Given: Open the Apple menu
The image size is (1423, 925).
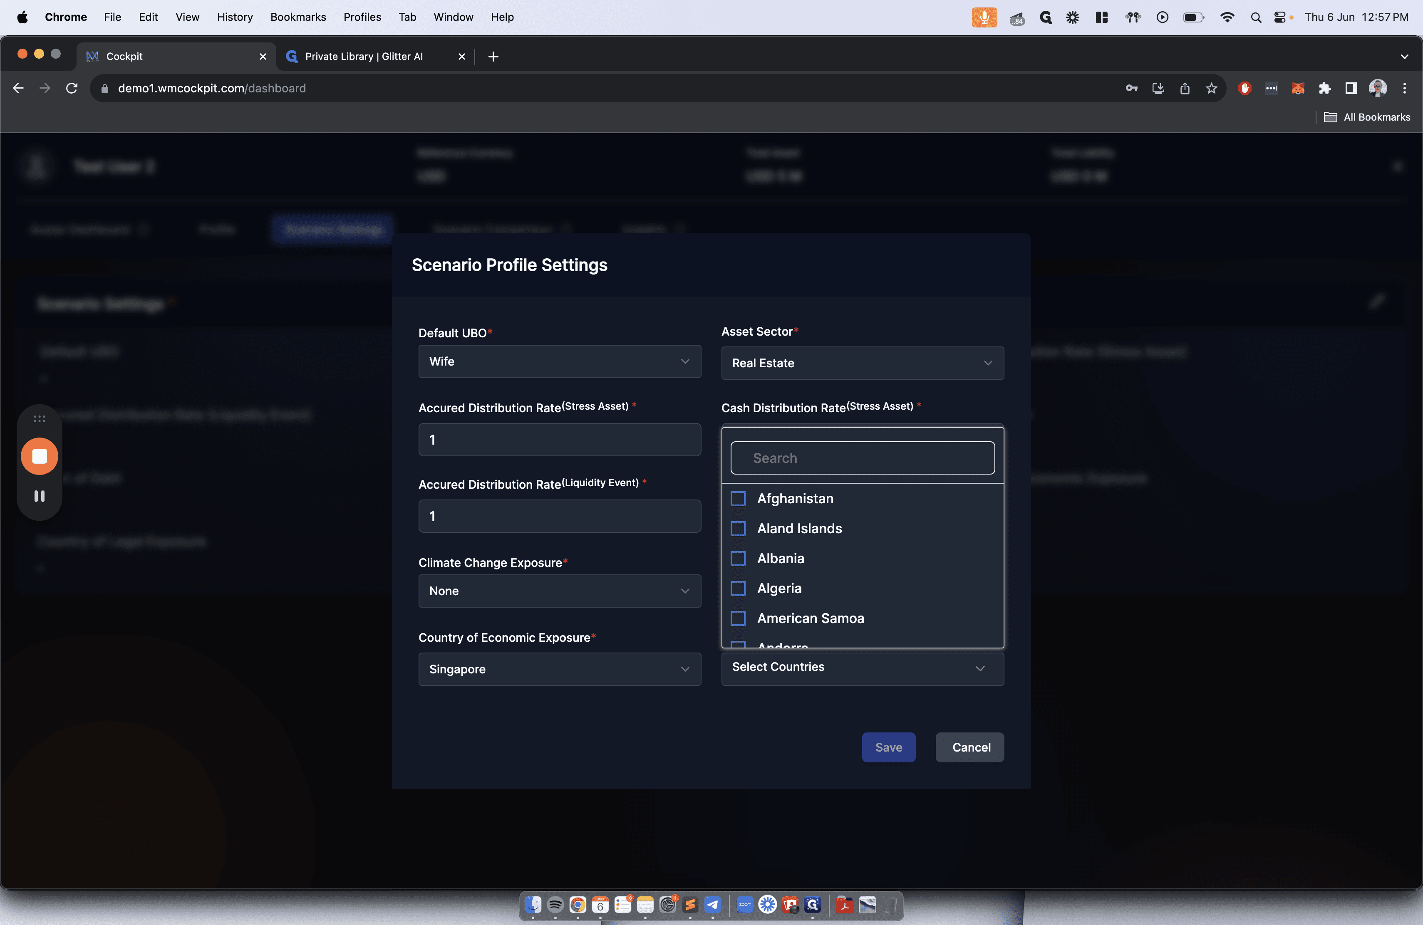Looking at the screenshot, I should [x=23, y=17].
